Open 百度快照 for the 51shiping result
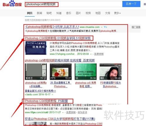146x126 pixels. (99, 54)
